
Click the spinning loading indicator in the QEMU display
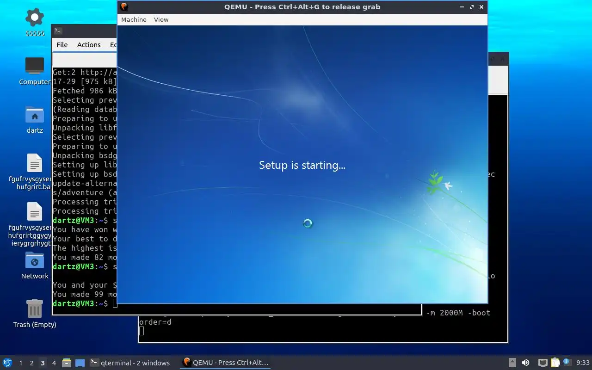pyautogui.click(x=308, y=224)
